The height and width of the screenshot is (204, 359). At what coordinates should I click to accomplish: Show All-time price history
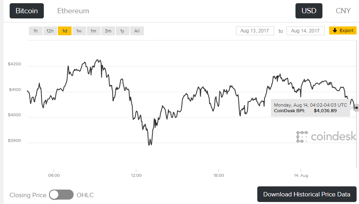[137, 31]
